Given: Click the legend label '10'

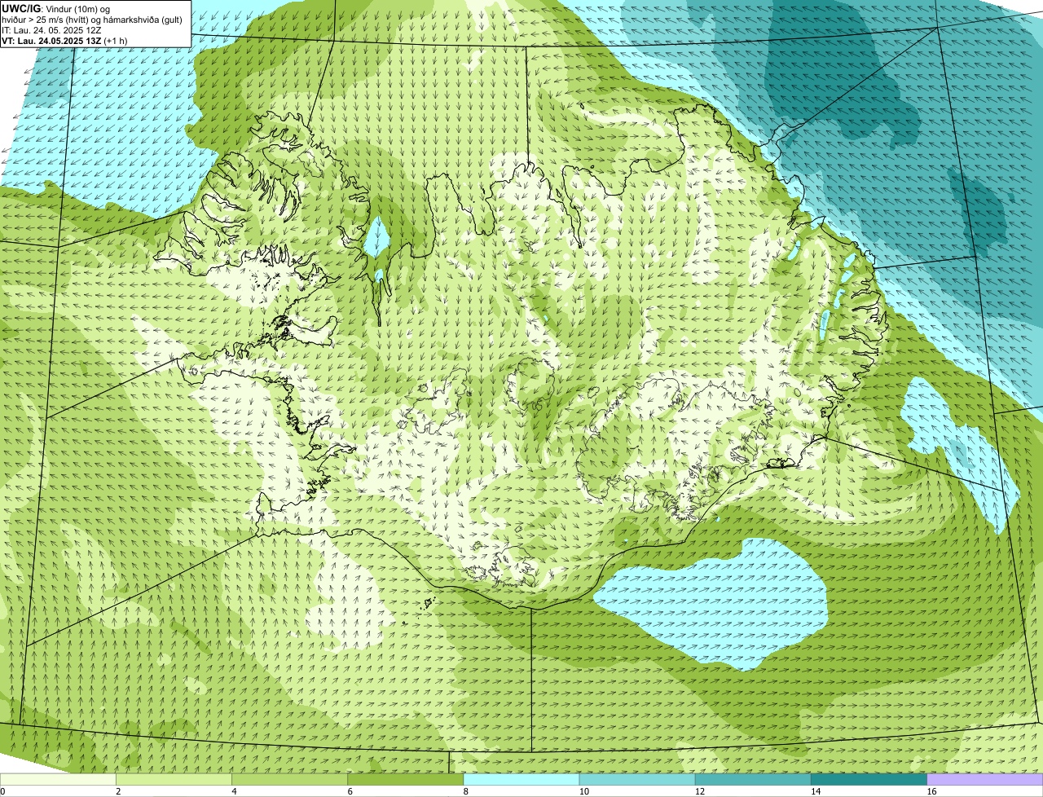Looking at the screenshot, I should coord(583,791).
